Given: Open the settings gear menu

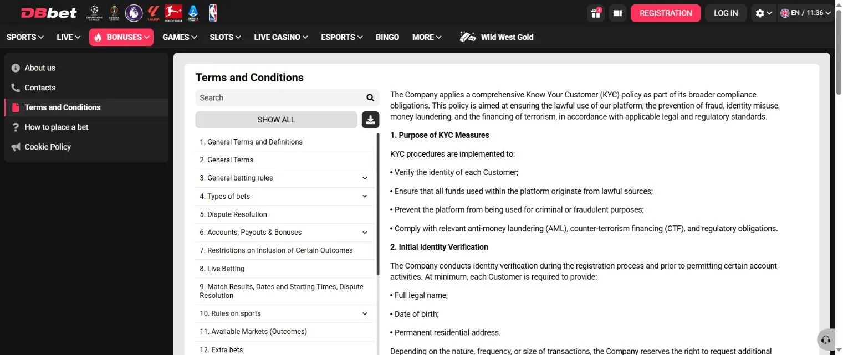Looking at the screenshot, I should coord(764,13).
